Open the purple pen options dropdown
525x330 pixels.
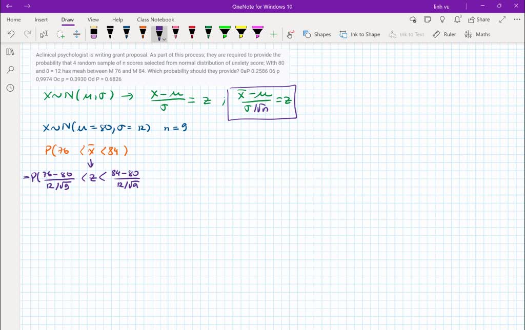(x=164, y=39)
